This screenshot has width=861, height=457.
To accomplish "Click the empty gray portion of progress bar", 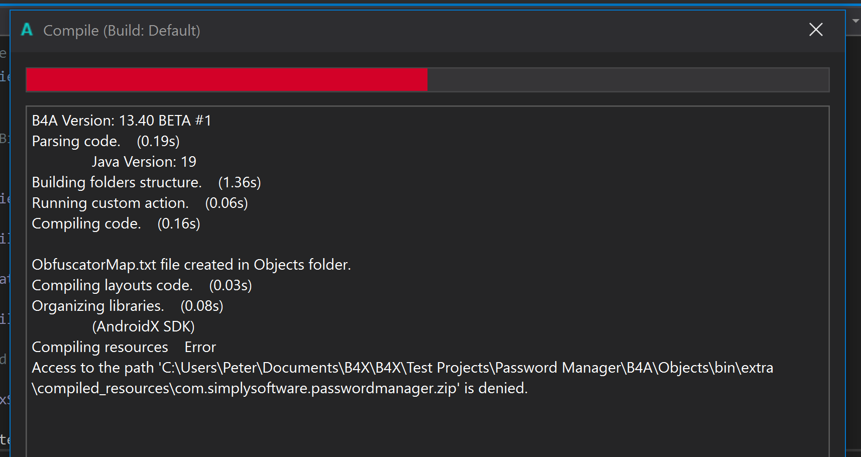I will (x=627, y=80).
